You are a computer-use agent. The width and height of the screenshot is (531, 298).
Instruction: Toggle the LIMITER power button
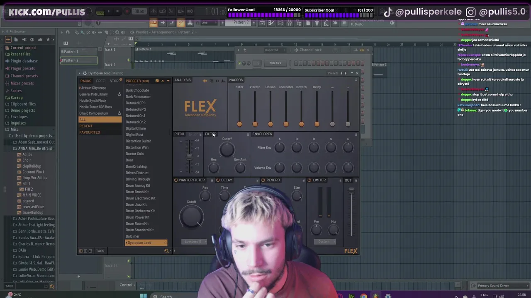click(x=309, y=180)
